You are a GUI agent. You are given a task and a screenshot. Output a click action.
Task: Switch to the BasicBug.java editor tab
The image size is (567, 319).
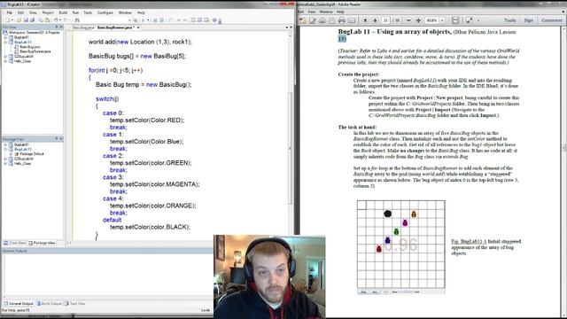coord(83,27)
